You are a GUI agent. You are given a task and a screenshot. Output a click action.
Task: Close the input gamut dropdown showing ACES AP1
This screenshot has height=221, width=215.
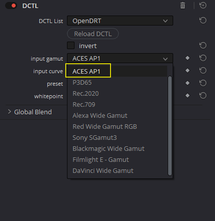click(x=120, y=58)
